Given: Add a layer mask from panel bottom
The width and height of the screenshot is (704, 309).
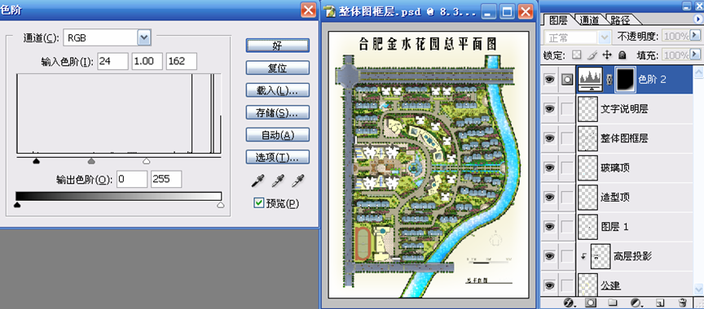Looking at the screenshot, I should tap(591, 303).
